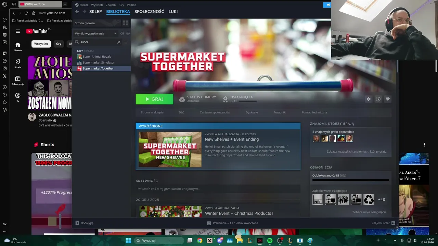Click 'Dodaj grę' at the bottom of Steam
This screenshot has height=246, width=438.
click(85, 223)
